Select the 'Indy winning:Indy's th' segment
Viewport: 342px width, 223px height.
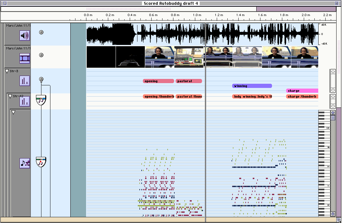point(252,96)
